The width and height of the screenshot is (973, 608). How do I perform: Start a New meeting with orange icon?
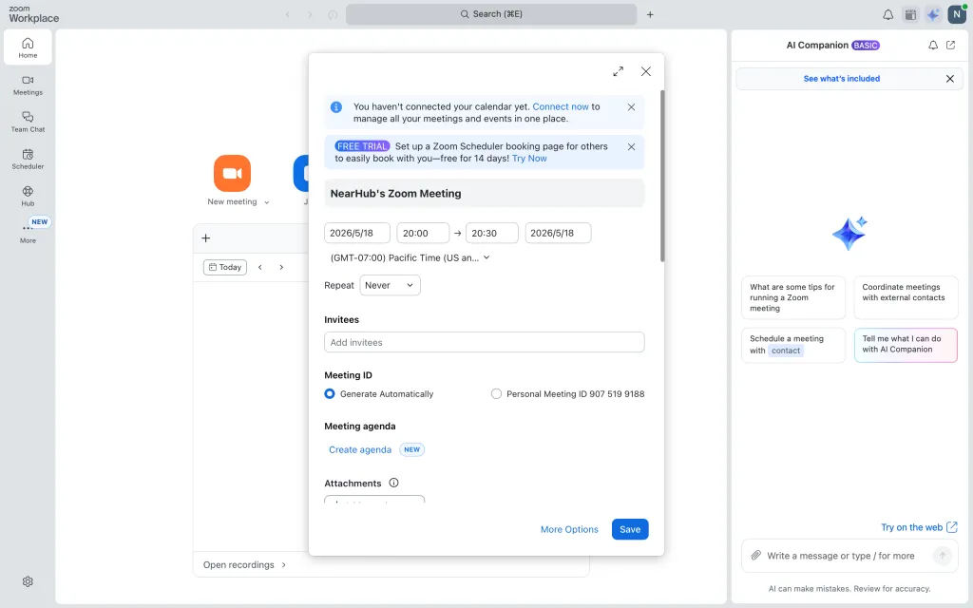tap(232, 173)
